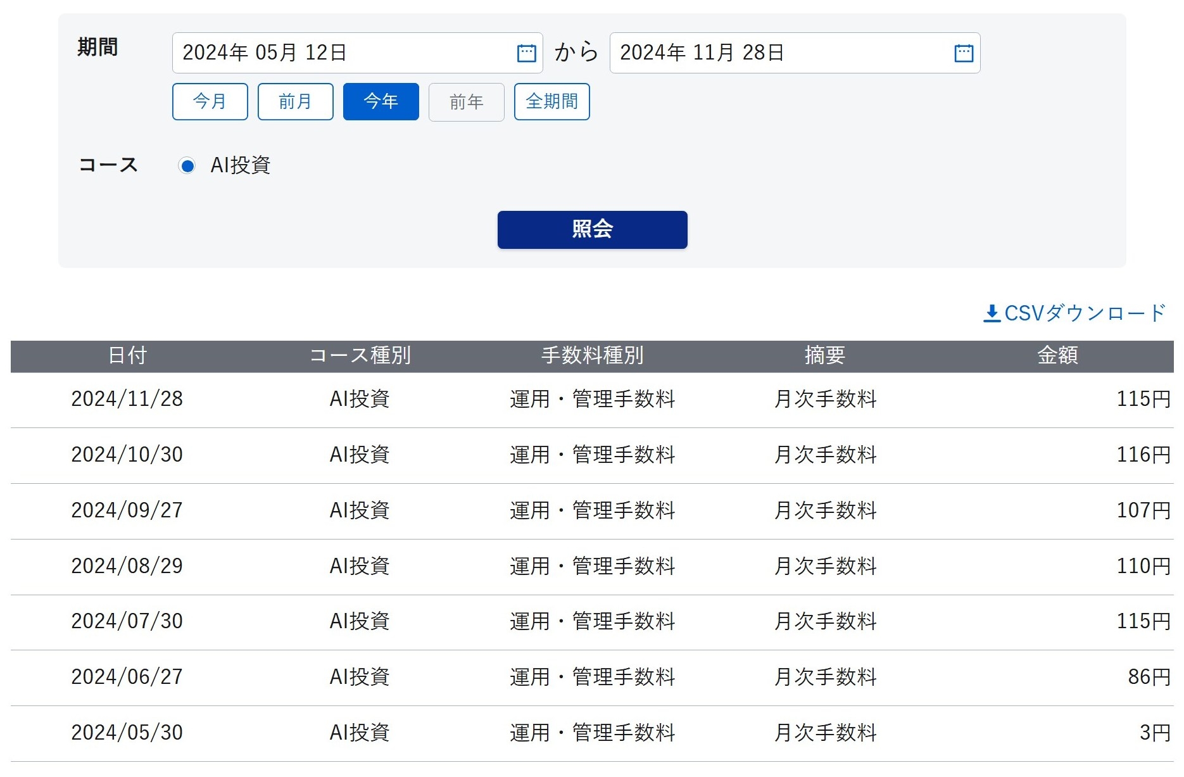Click the 前月 period button
The image size is (1184, 777).
point(295,101)
